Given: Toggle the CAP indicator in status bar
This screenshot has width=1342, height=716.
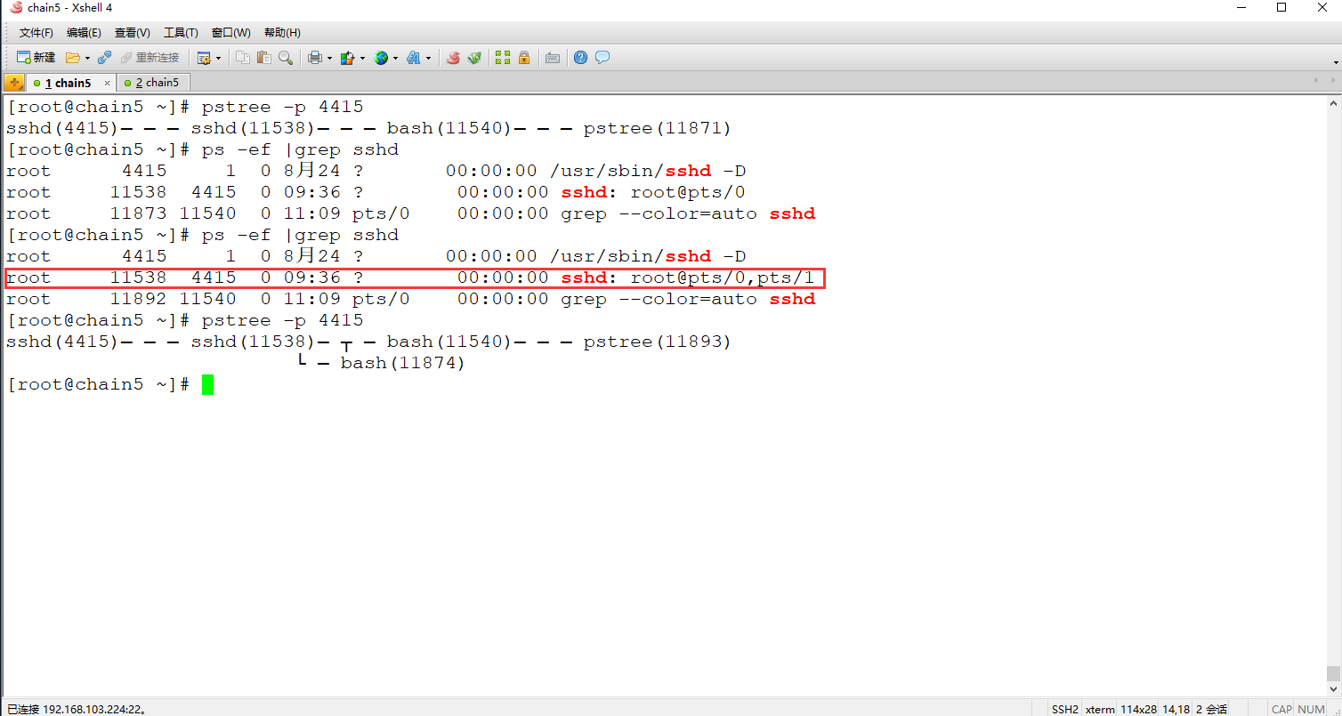Looking at the screenshot, I should pos(1282,709).
